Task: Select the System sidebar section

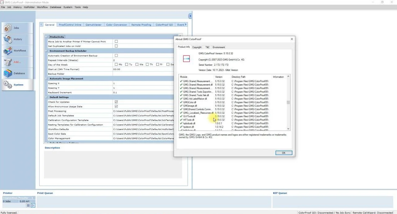Action: coord(17,85)
